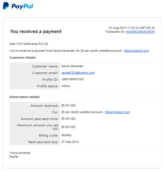Click the Subscription details heading

click(24, 97)
